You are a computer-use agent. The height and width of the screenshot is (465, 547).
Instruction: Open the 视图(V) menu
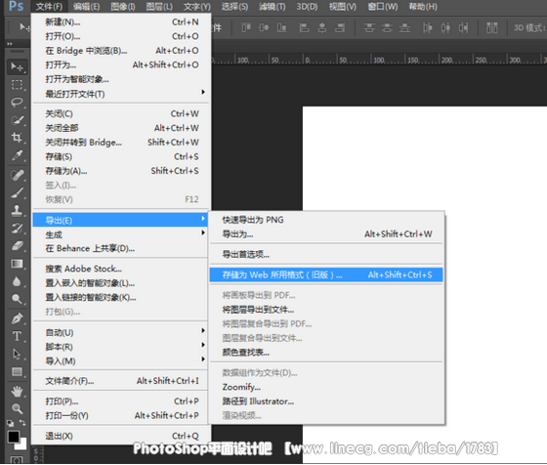(343, 6)
